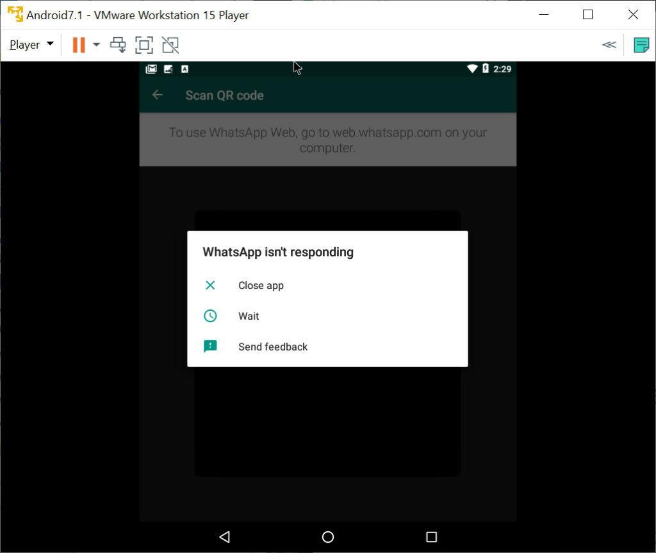Viewport: 656px width, 553px height.
Task: Minimize the VMware Player window
Action: pyautogui.click(x=543, y=14)
